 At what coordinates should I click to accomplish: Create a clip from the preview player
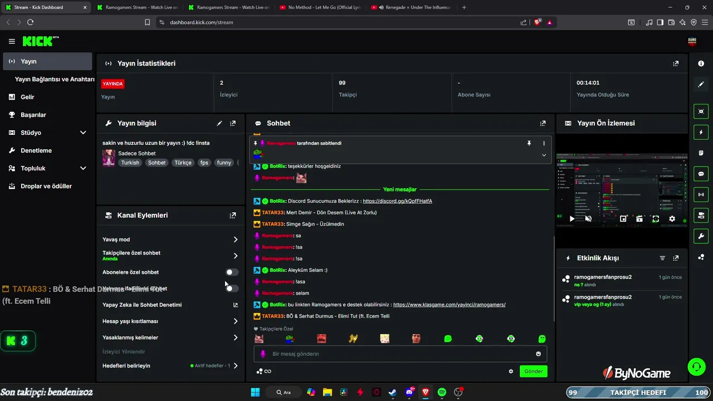639,219
